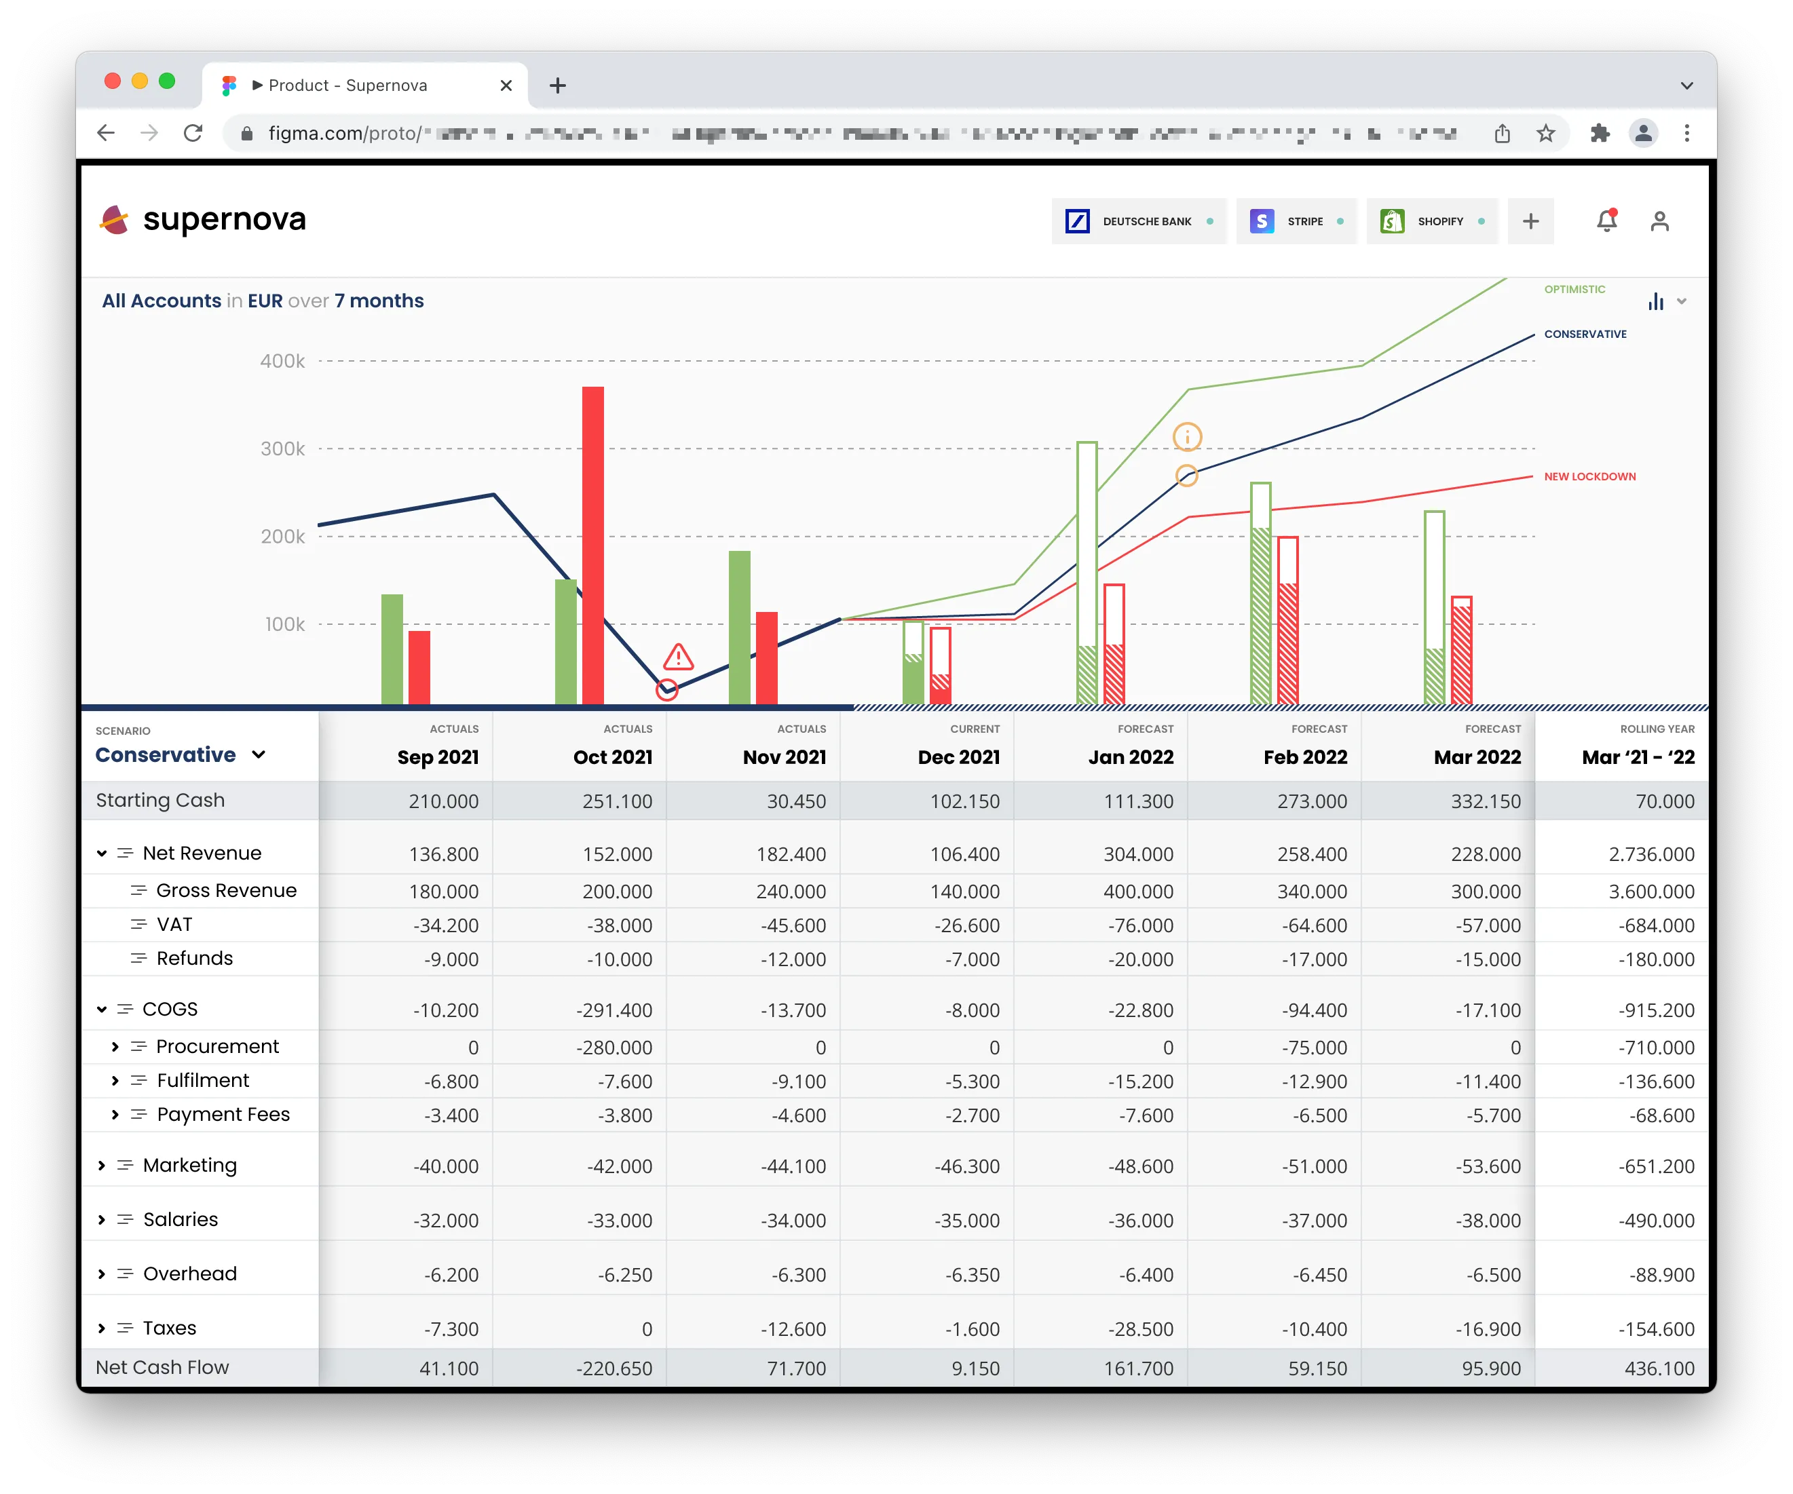Click the browser share icon
1793x1494 pixels.
pyautogui.click(x=1502, y=133)
